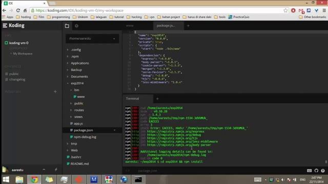The width and height of the screenshot is (328, 184).
Task: Add a new editor tab with plus
Action: 188,26
